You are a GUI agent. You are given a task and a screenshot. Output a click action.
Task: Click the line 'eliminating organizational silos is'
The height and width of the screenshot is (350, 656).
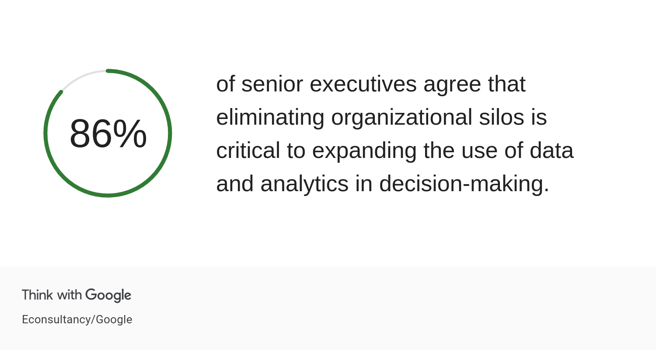tap(381, 117)
